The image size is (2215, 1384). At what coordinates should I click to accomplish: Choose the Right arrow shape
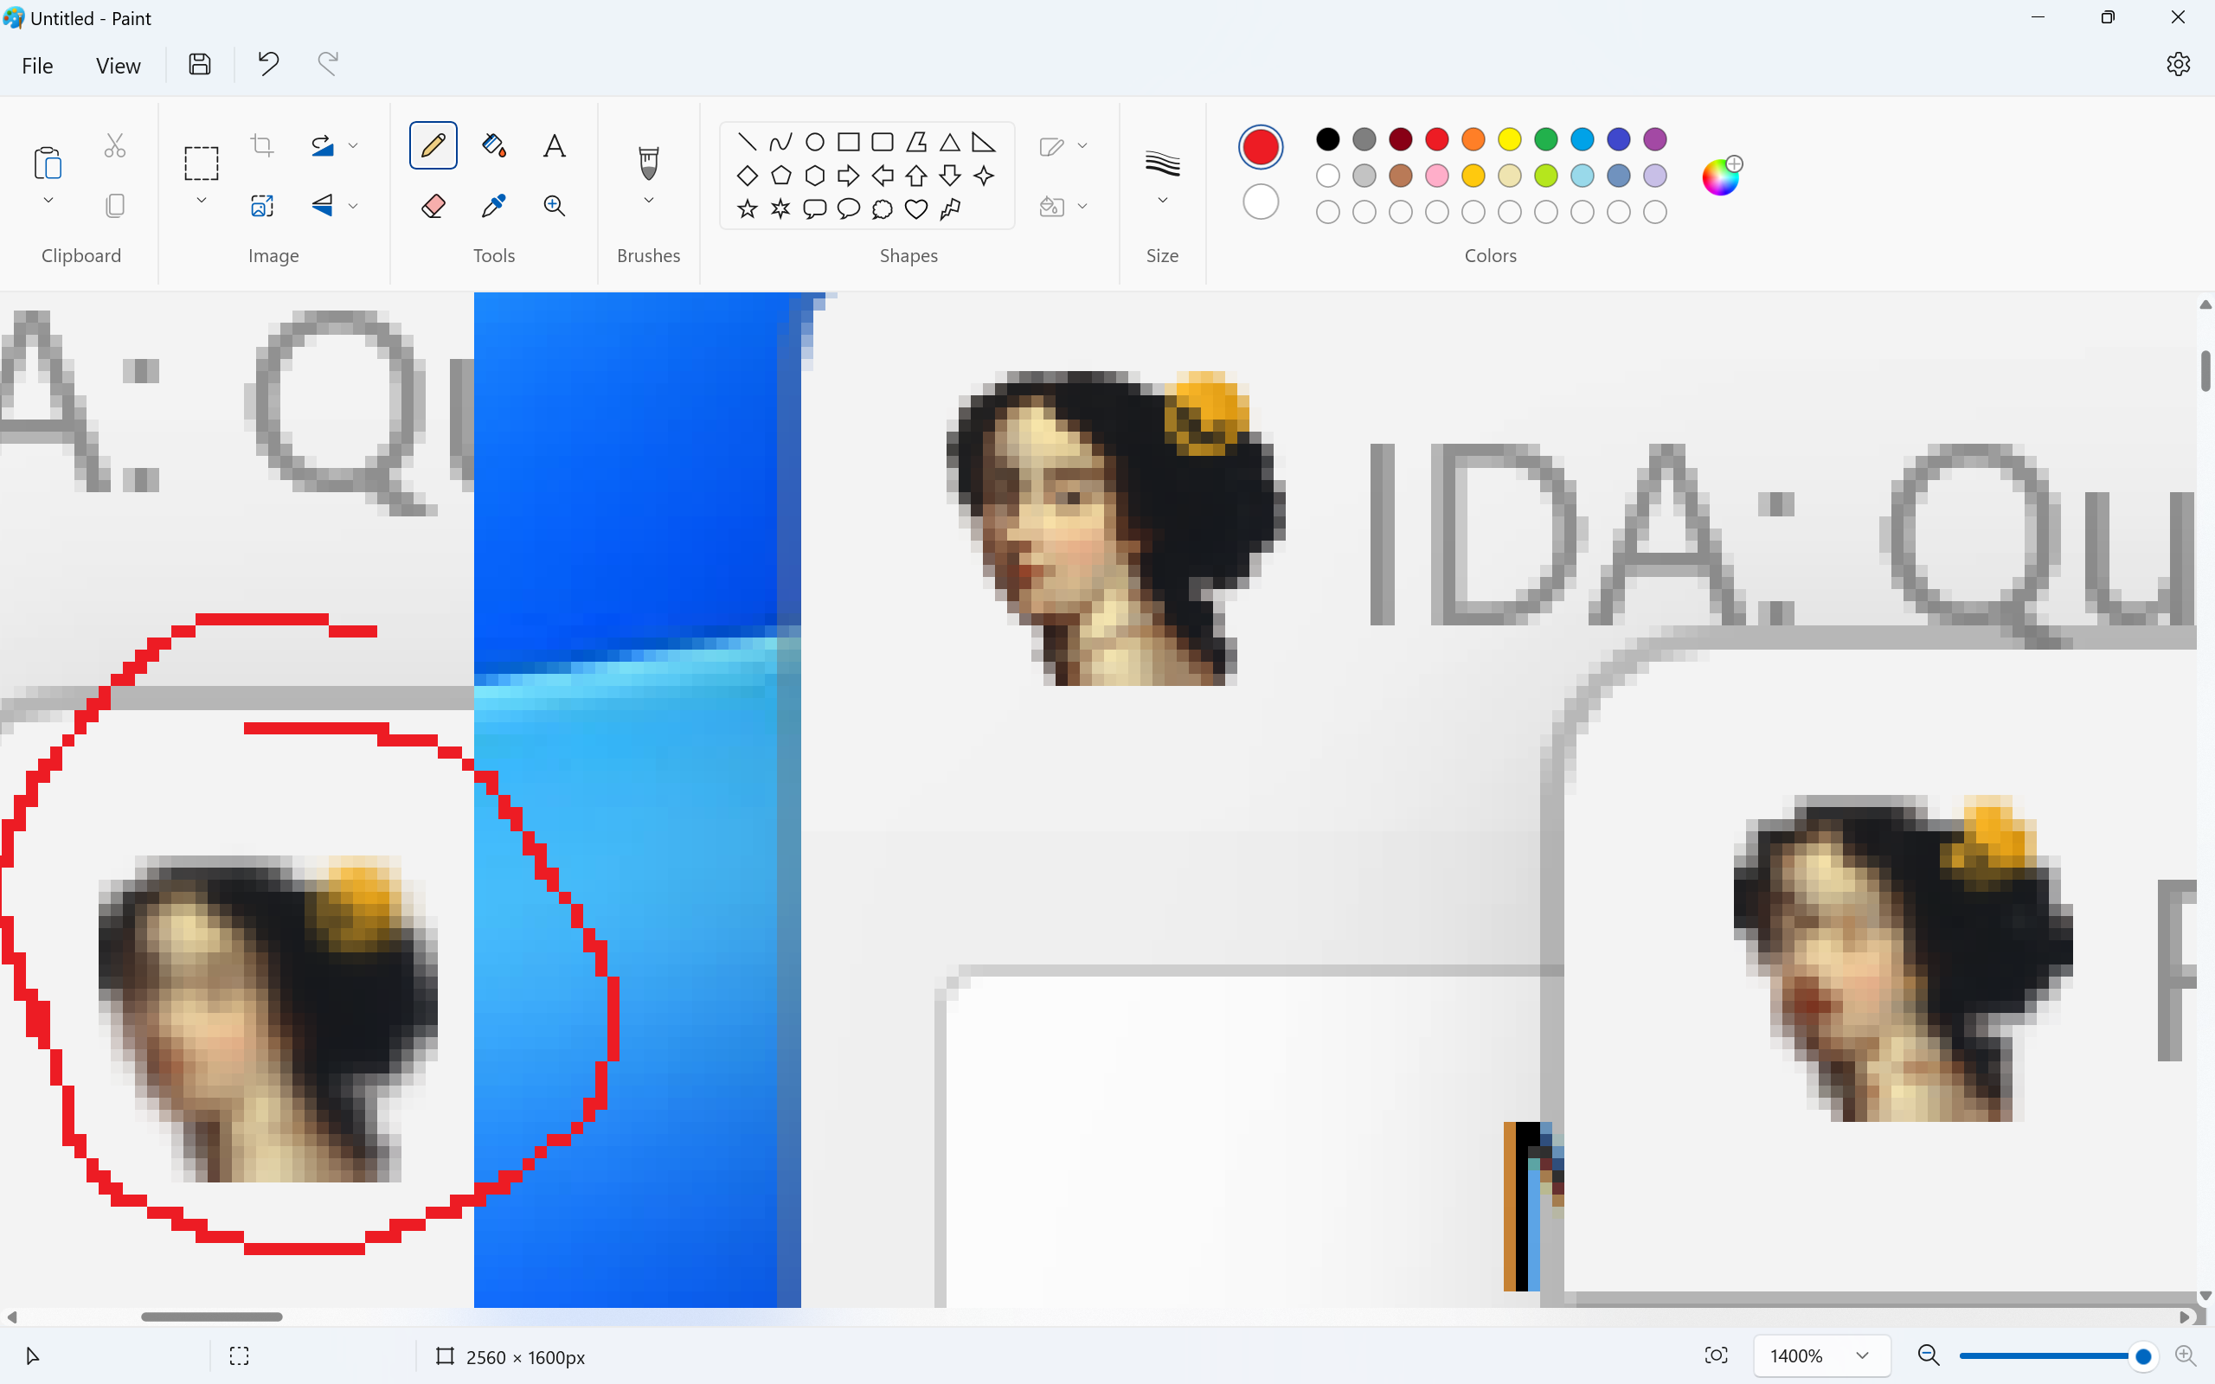pyautogui.click(x=849, y=176)
